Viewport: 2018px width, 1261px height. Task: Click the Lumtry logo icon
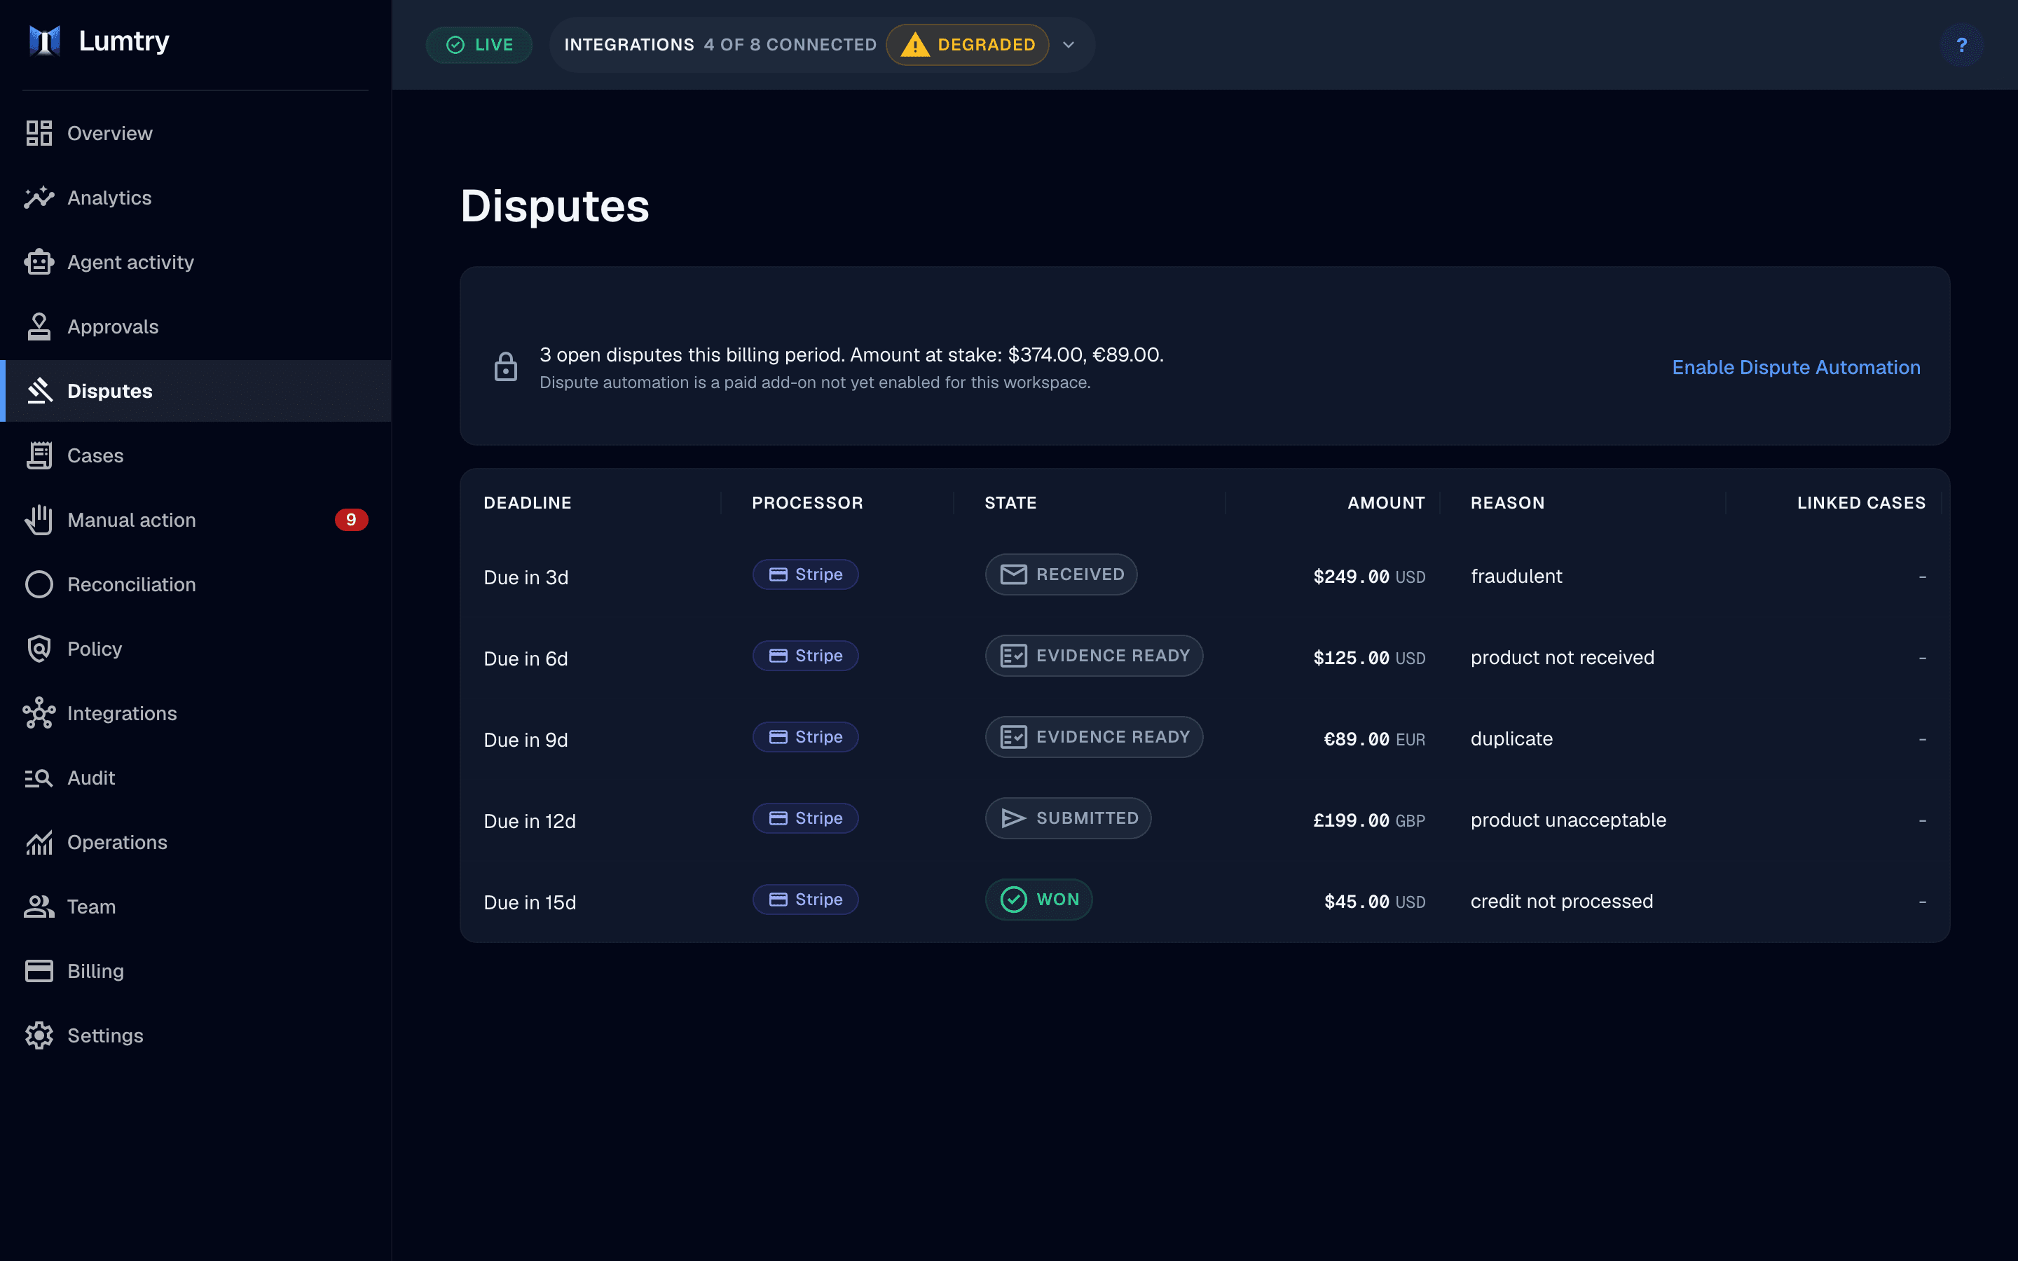44,41
